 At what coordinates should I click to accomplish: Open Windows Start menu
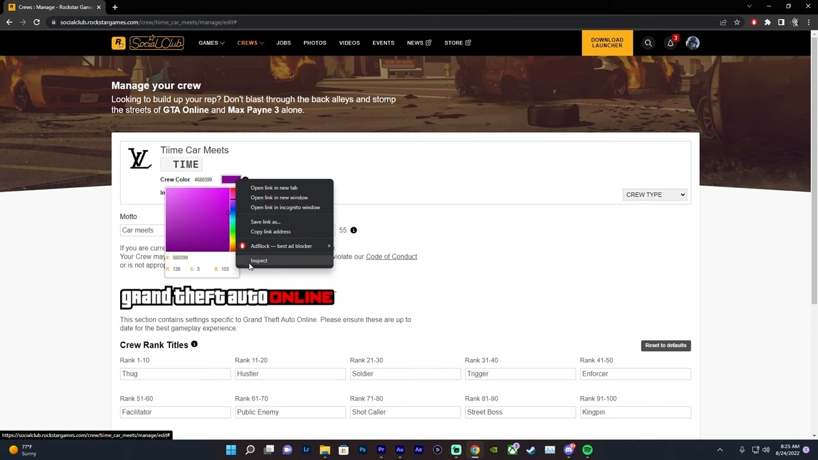click(x=231, y=450)
